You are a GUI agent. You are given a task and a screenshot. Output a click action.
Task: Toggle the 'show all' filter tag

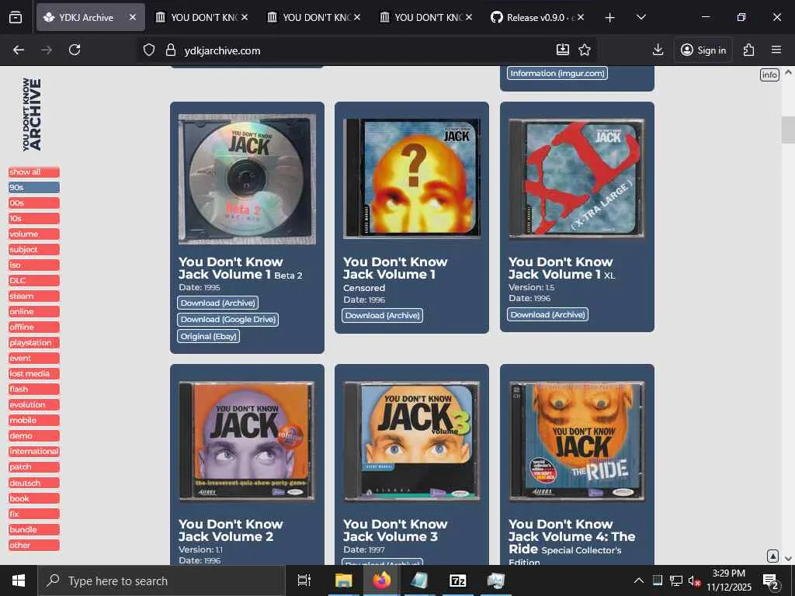point(34,172)
